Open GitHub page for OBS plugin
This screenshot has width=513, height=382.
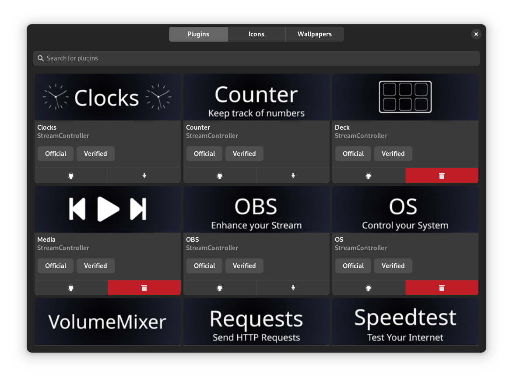[x=220, y=288]
